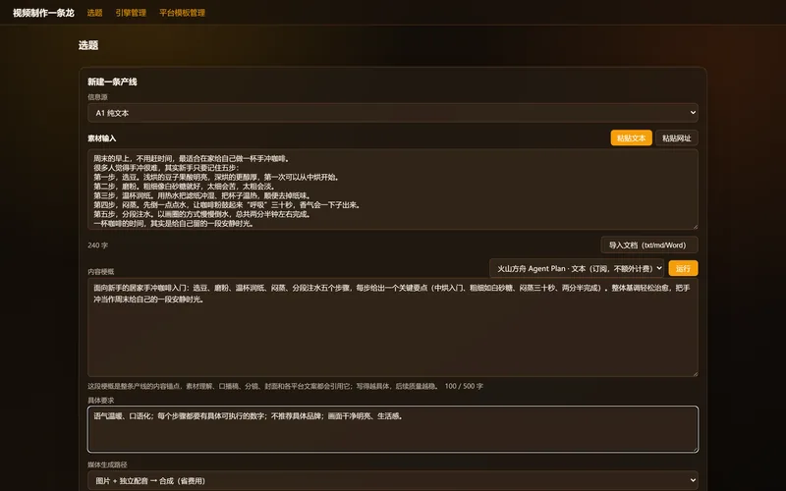Click the 选题 page heading
The image size is (786, 491).
pos(88,45)
